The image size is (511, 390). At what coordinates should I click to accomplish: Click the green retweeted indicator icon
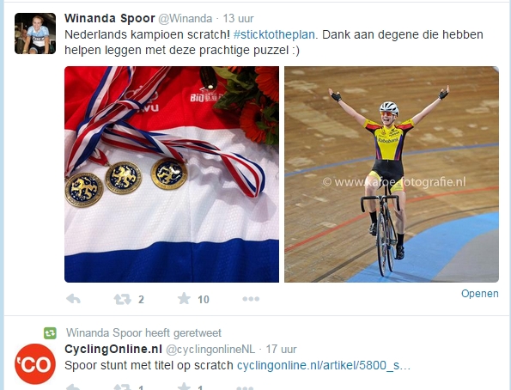pos(50,333)
